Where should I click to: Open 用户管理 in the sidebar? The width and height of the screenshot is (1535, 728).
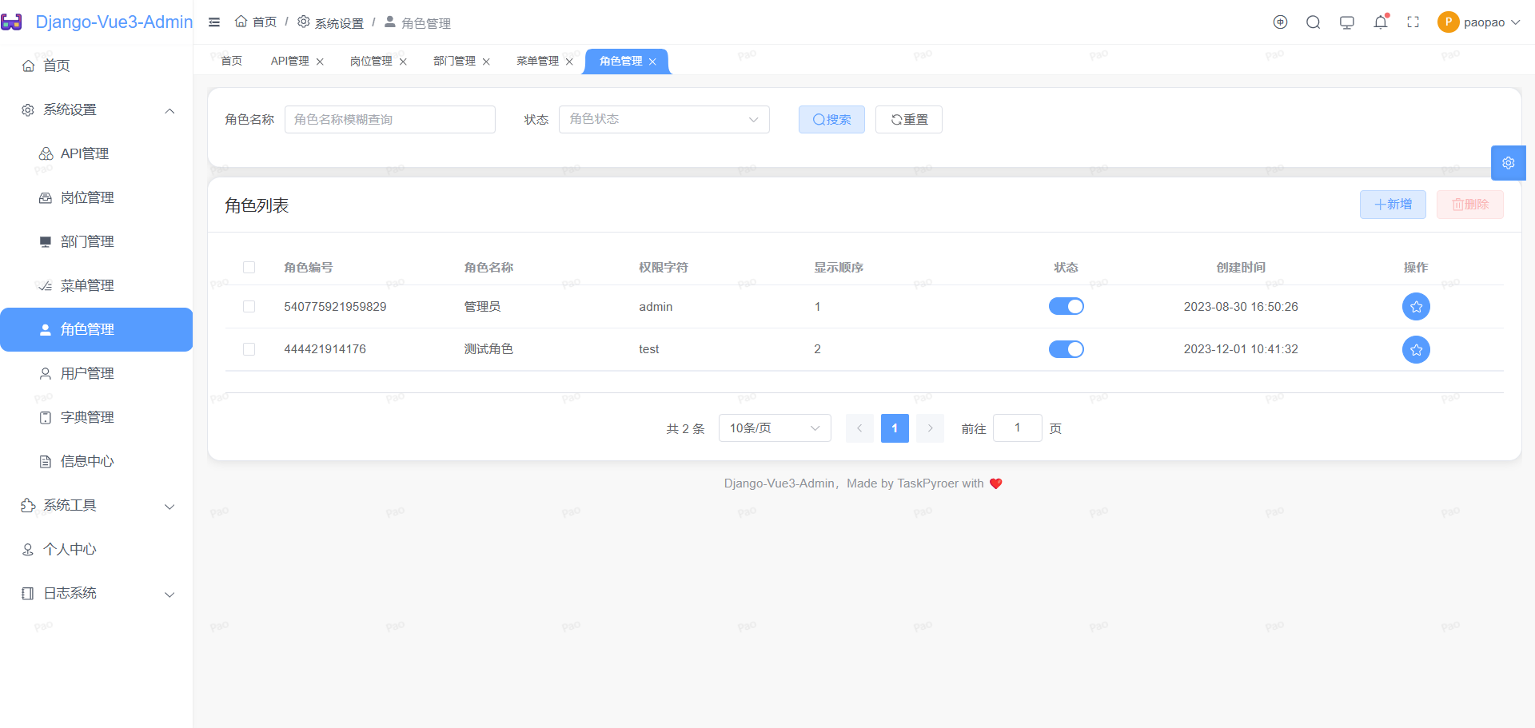(96, 374)
